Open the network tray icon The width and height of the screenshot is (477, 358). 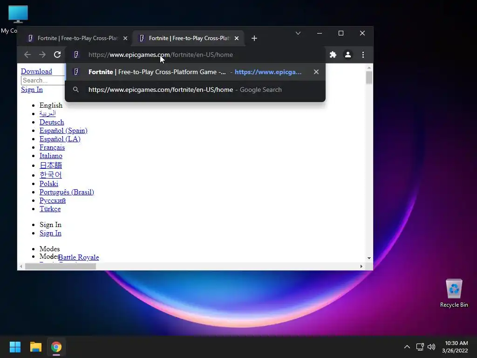point(420,347)
